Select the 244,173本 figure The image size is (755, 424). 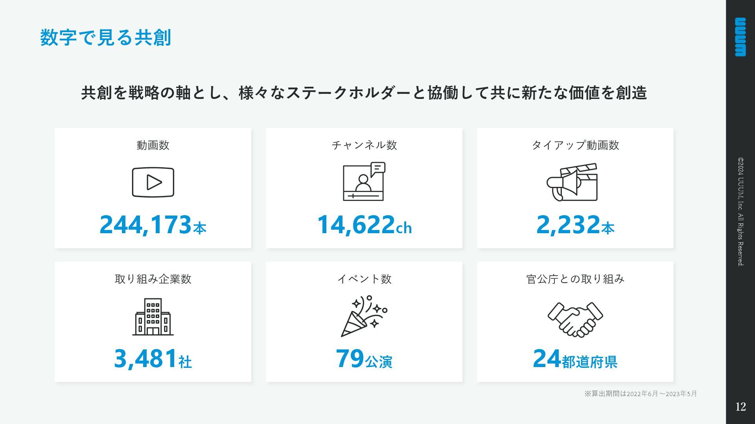(153, 225)
